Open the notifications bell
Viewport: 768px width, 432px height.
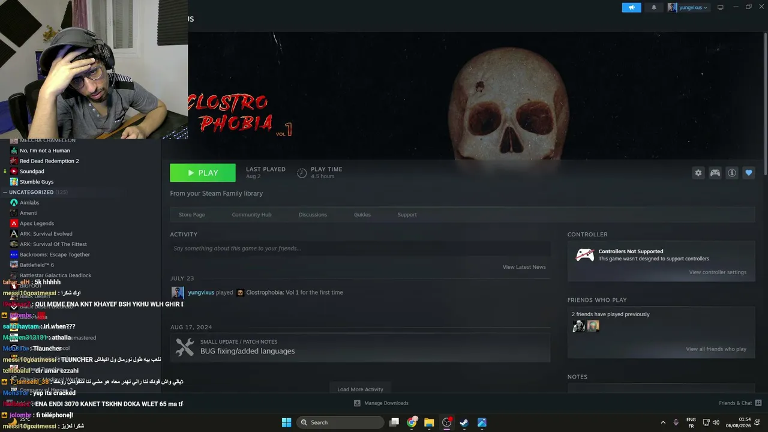coord(654,7)
